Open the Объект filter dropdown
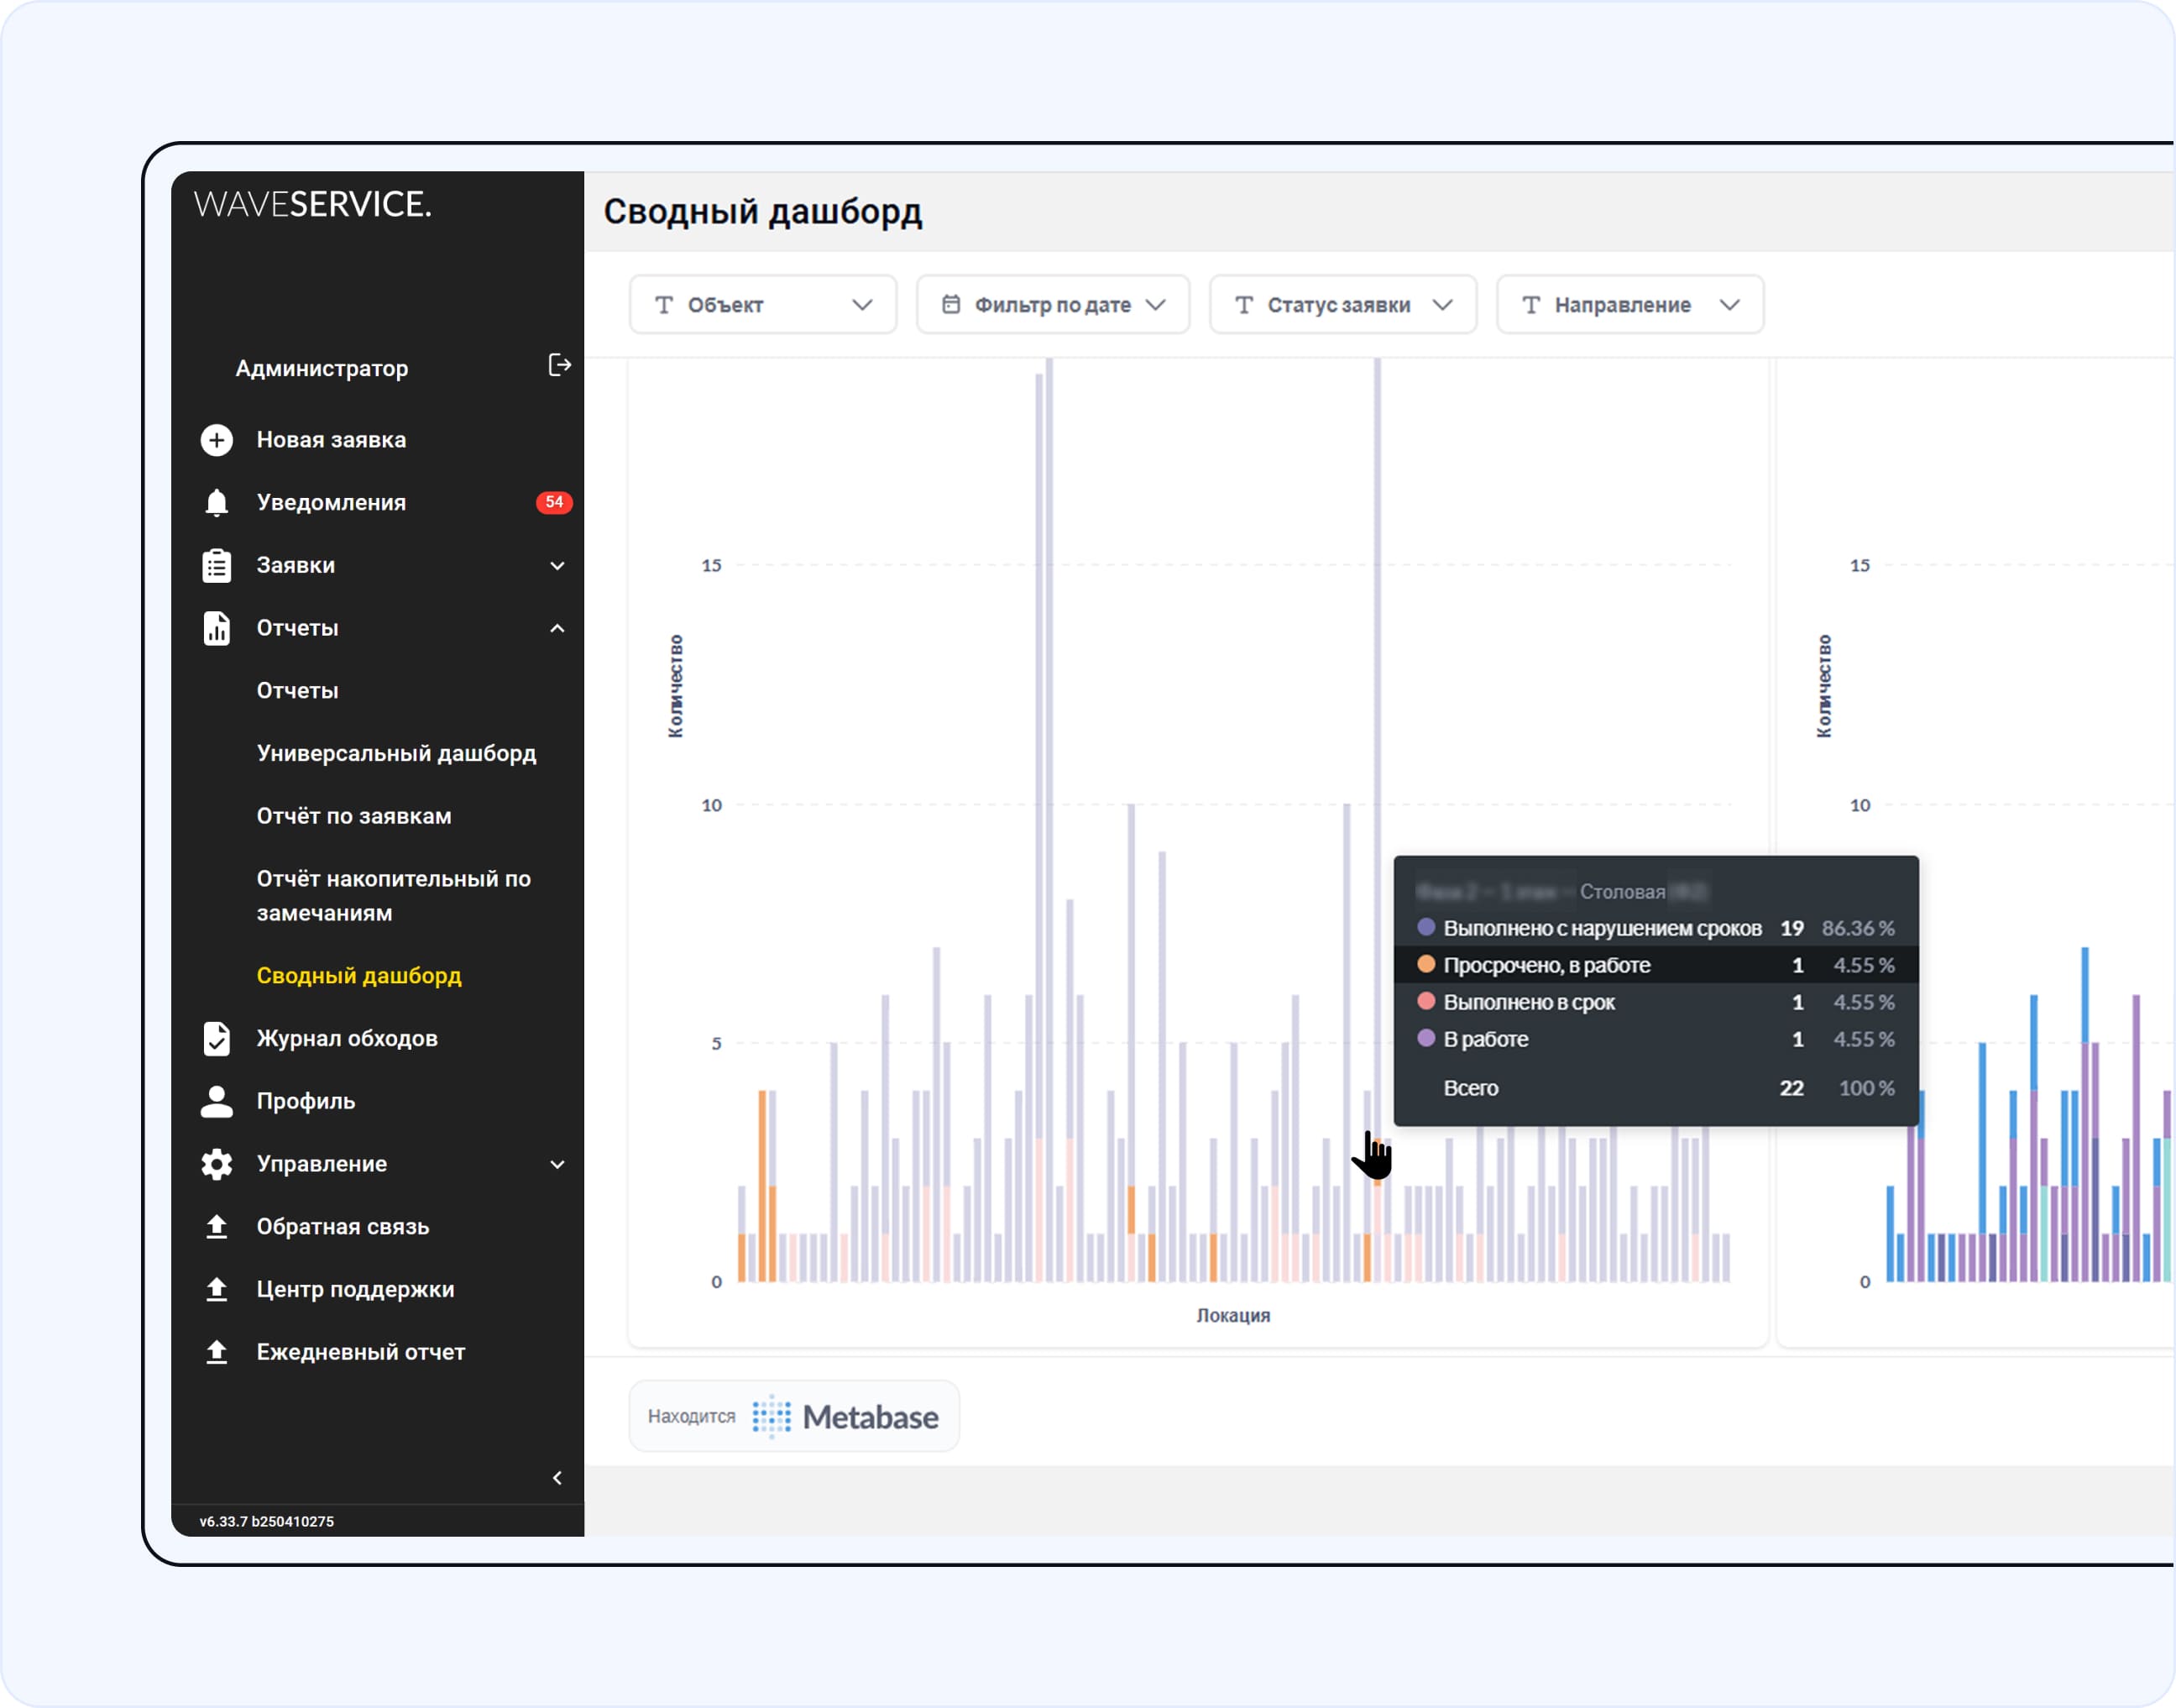The image size is (2176, 1708). tap(762, 305)
